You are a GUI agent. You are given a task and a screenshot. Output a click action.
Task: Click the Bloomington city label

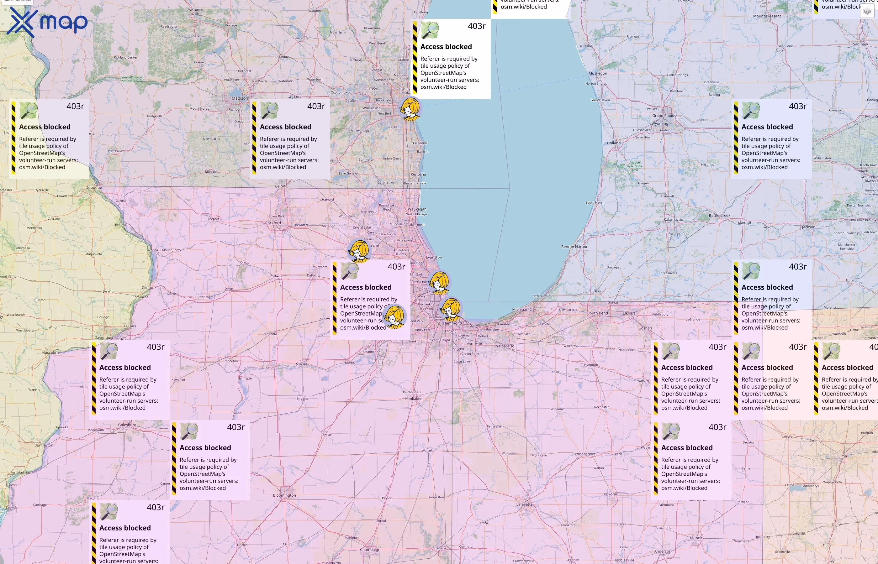pyautogui.click(x=284, y=495)
